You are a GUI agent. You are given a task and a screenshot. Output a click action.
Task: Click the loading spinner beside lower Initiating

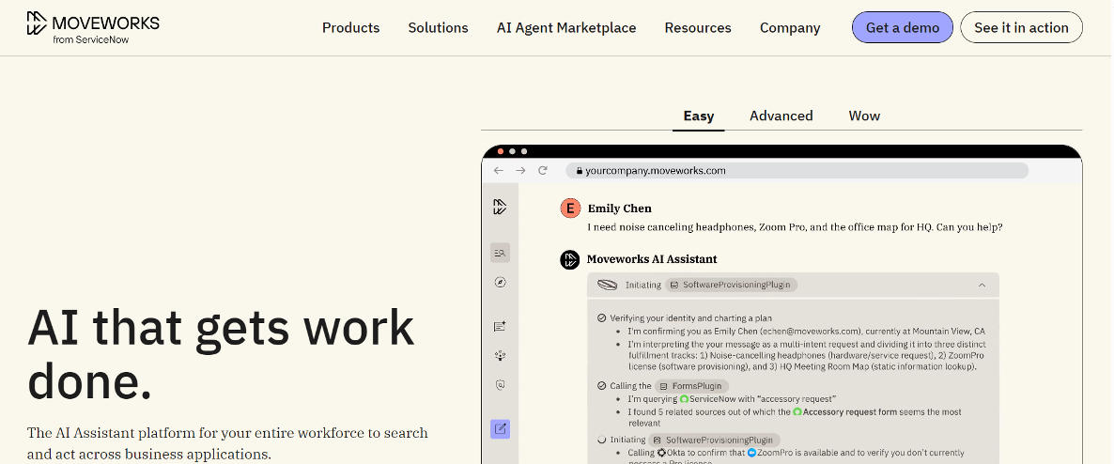[602, 440]
